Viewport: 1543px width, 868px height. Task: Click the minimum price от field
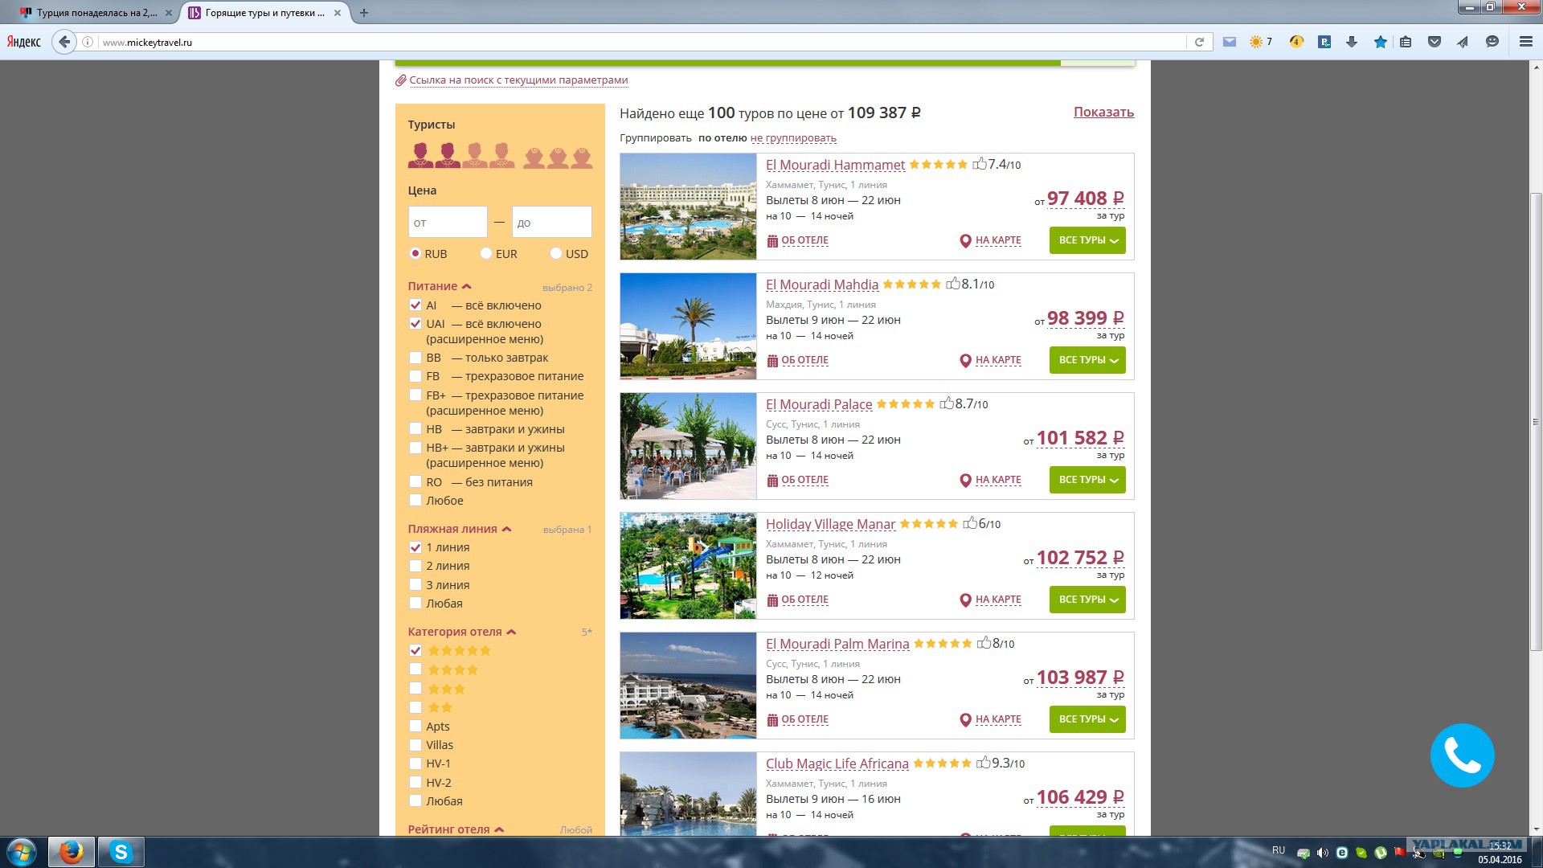pyautogui.click(x=448, y=222)
